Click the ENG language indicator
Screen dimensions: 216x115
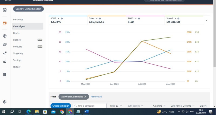[192, 111]
